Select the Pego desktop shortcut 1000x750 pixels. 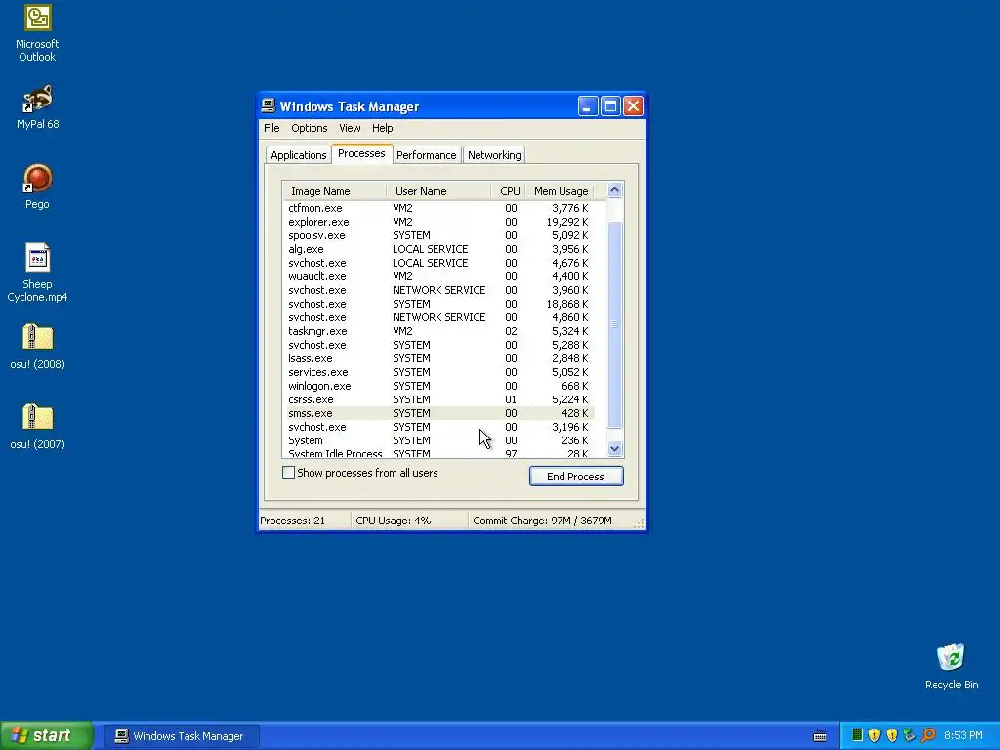tap(37, 187)
